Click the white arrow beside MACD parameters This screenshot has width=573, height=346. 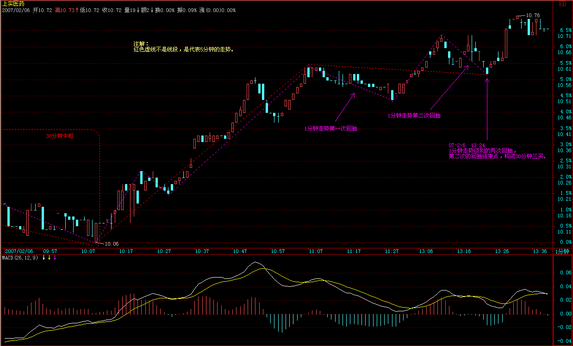click(44, 258)
